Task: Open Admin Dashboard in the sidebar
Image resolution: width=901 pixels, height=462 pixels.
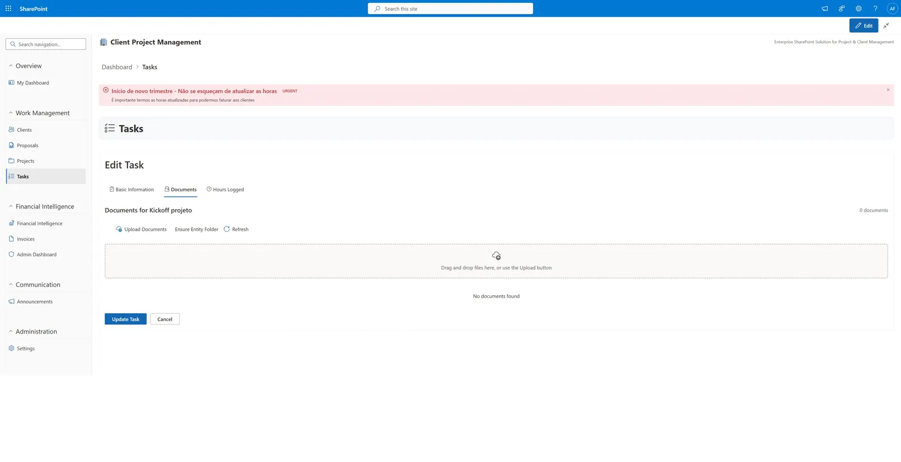Action: coord(46,255)
